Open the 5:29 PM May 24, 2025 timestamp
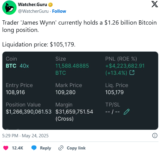Image resolution: width=160 pixels, height=154 pixels. (x=25, y=136)
